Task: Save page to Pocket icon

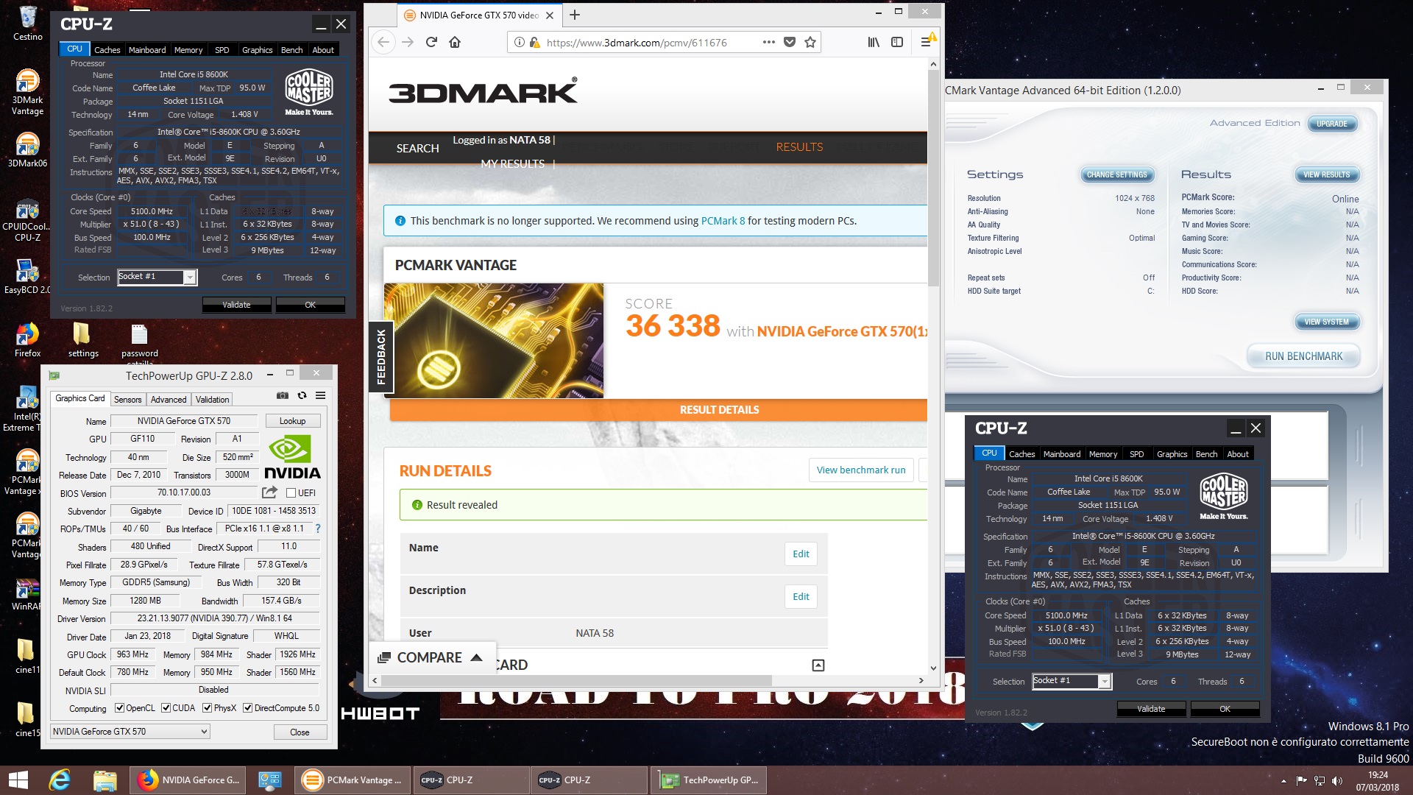Action: click(790, 42)
